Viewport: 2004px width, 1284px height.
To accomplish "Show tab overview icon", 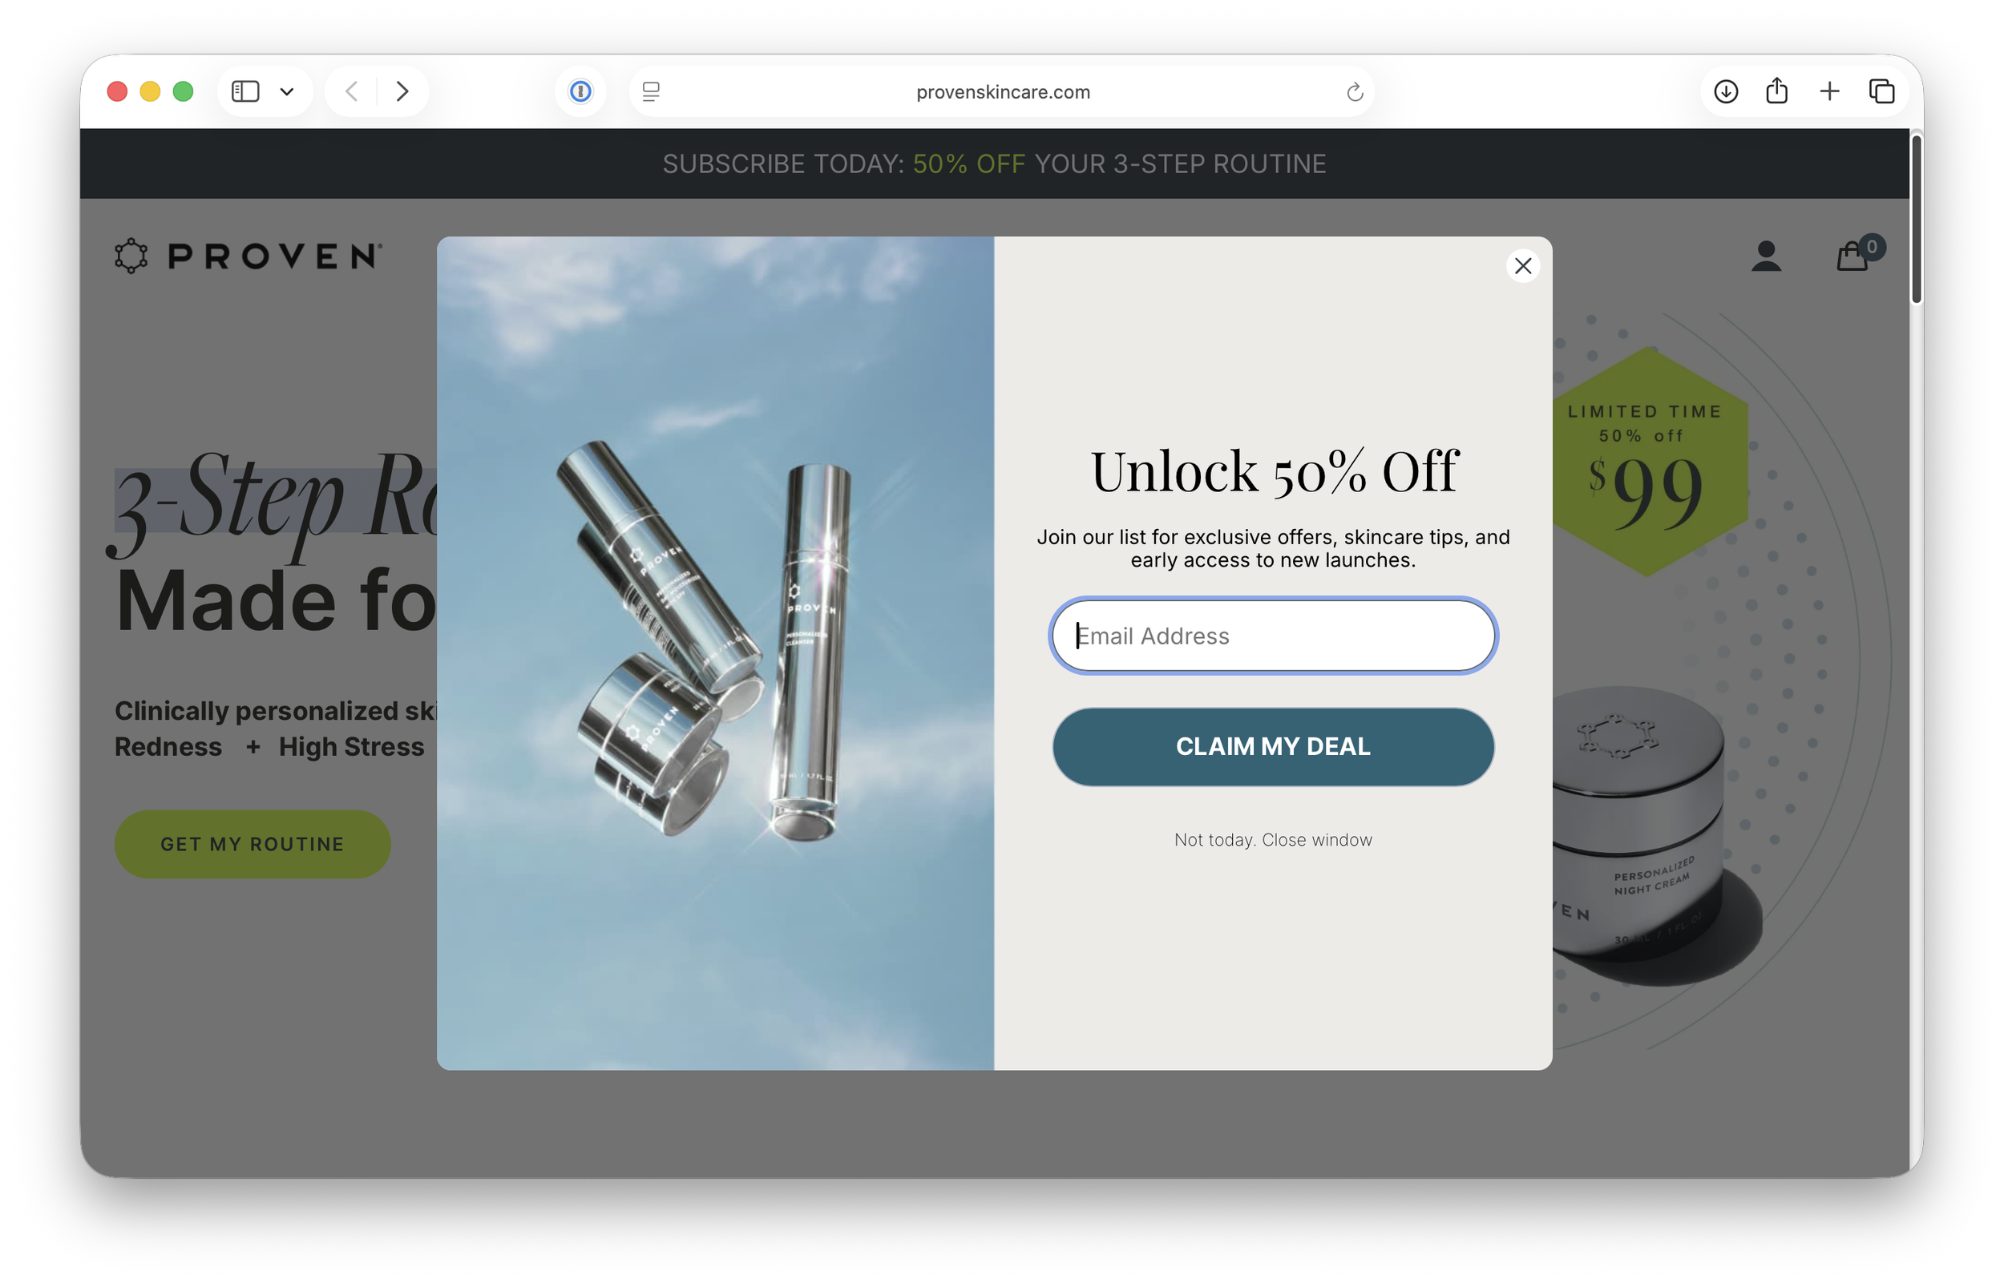I will coord(1881,91).
